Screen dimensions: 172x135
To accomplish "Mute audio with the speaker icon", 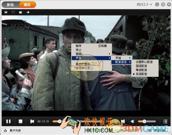I will [133, 121].
